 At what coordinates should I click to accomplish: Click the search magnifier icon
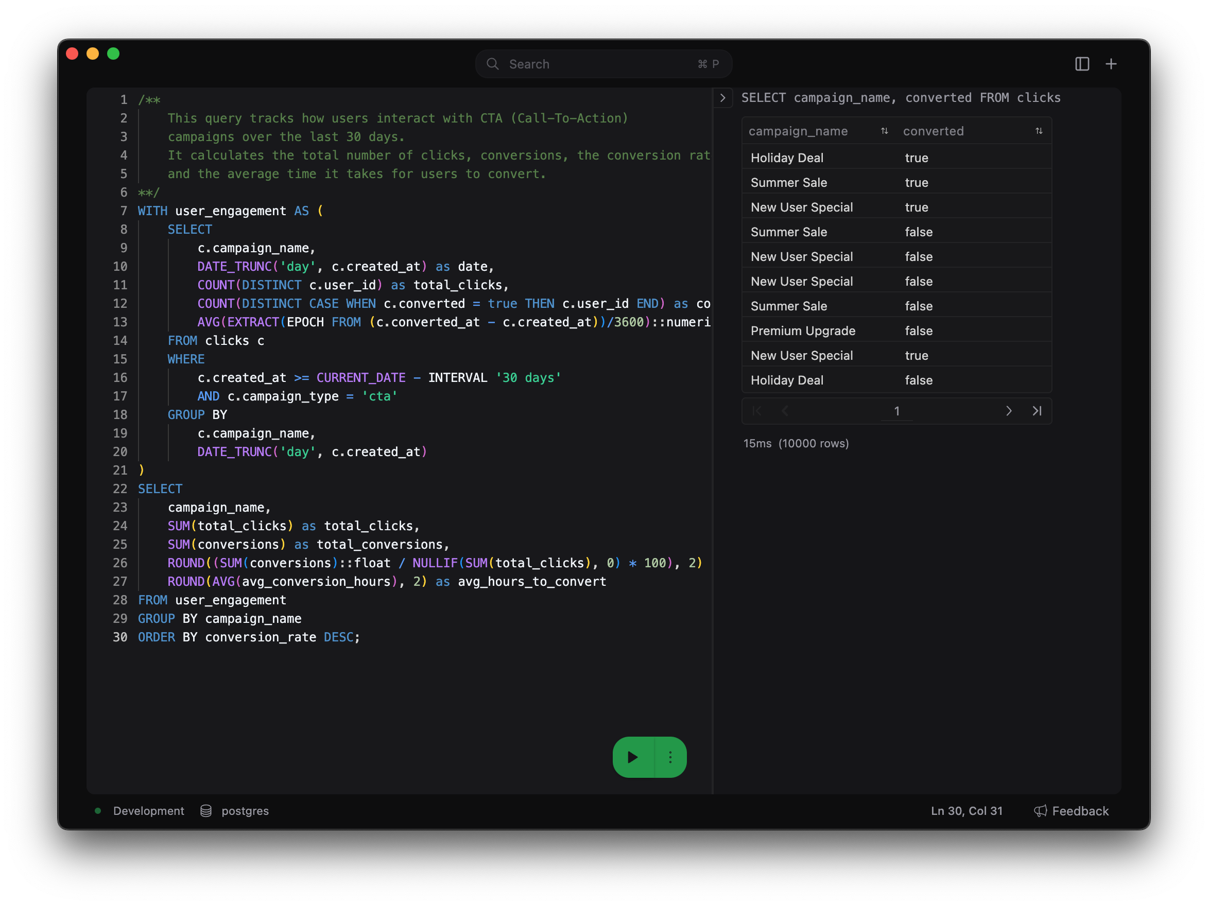point(493,64)
